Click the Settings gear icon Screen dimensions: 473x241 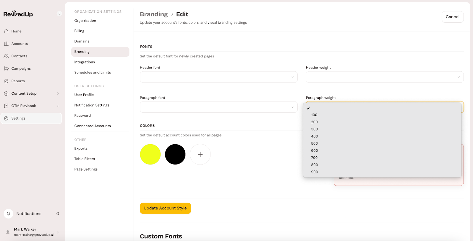6,118
